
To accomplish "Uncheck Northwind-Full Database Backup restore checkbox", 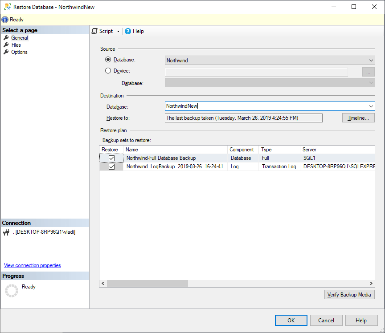I will [111, 158].
